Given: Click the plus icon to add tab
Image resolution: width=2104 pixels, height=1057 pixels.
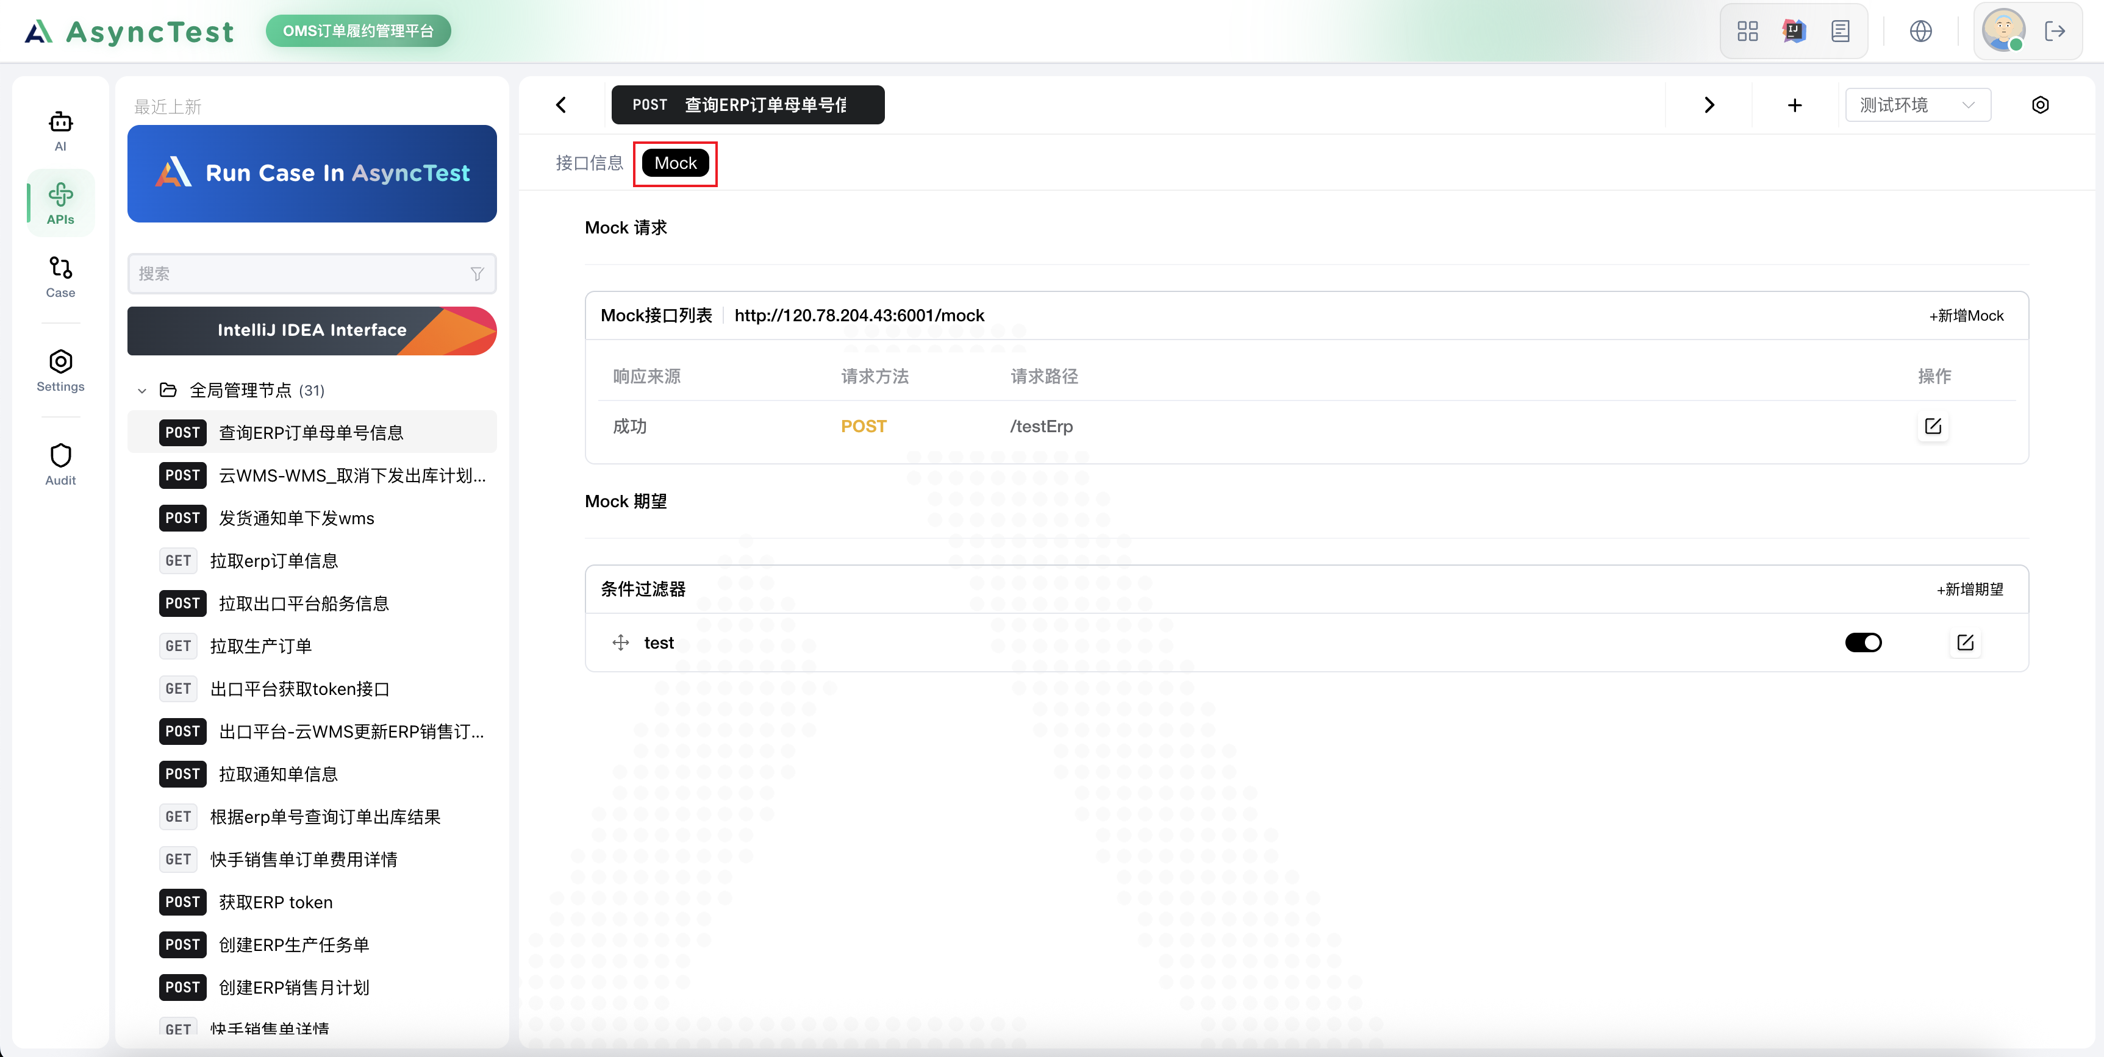Looking at the screenshot, I should (1794, 104).
